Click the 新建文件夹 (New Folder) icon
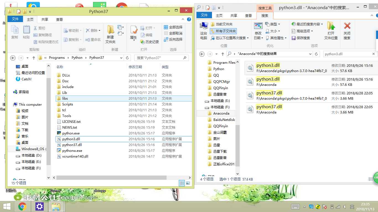 tap(110, 33)
